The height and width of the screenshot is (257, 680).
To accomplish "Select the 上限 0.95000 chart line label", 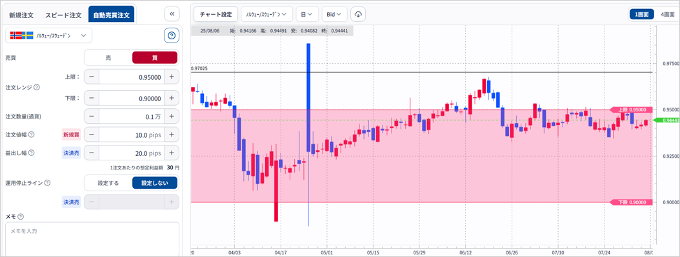I will pyautogui.click(x=632, y=109).
